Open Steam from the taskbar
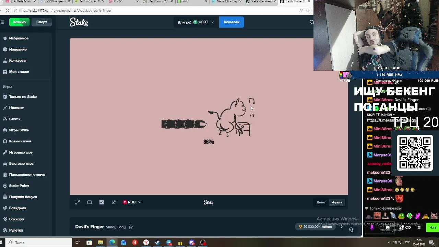Screen dimensions: 439x247 157,243
